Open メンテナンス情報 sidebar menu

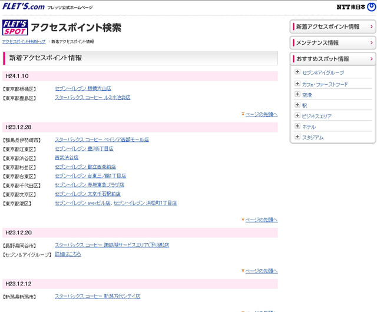click(x=333, y=43)
